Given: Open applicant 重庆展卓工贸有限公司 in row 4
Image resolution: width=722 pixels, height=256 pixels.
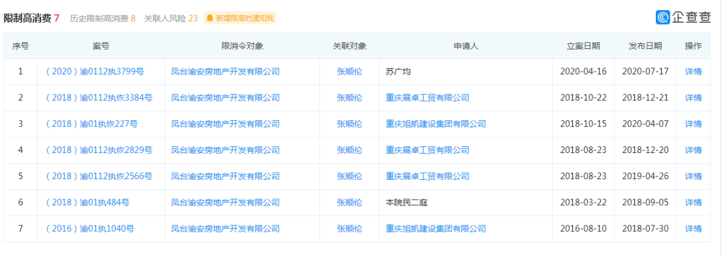Looking at the screenshot, I should pos(427,150).
